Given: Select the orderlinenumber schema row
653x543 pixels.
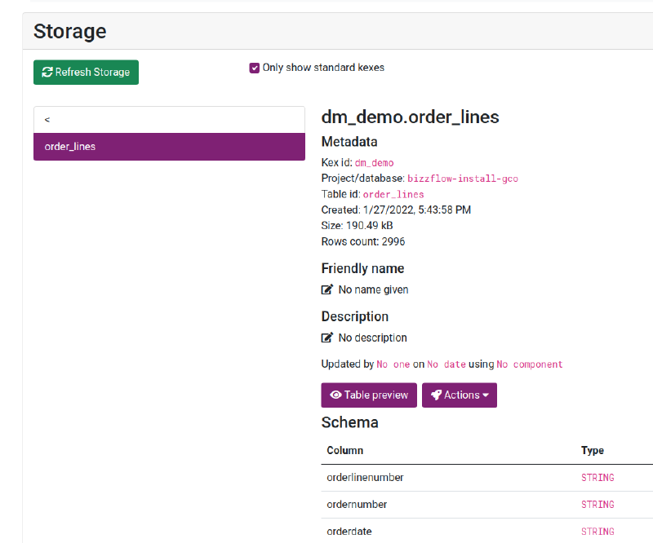Looking at the screenshot, I should pos(366,477).
